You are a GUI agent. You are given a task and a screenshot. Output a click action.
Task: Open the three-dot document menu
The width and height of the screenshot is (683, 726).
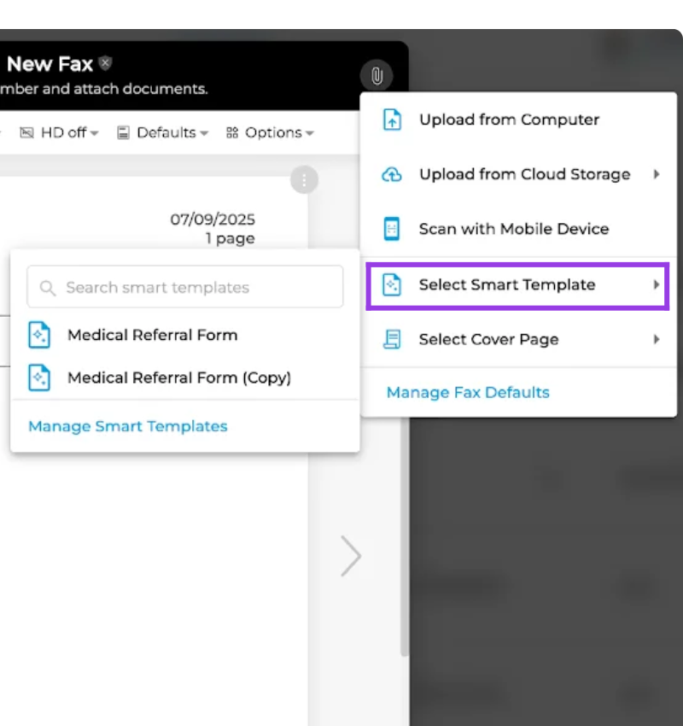[x=304, y=179]
